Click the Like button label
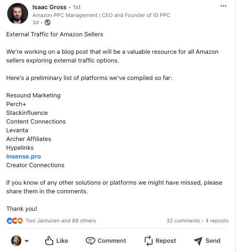 pos(62,241)
